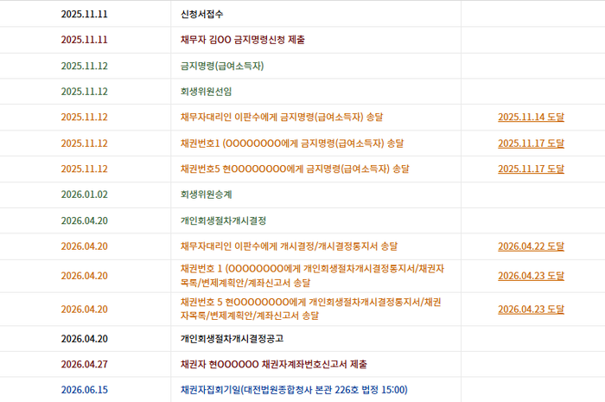Click the 금지명령(급여소득자) entry text
Viewport: 605px width, 402px height.
(222, 66)
